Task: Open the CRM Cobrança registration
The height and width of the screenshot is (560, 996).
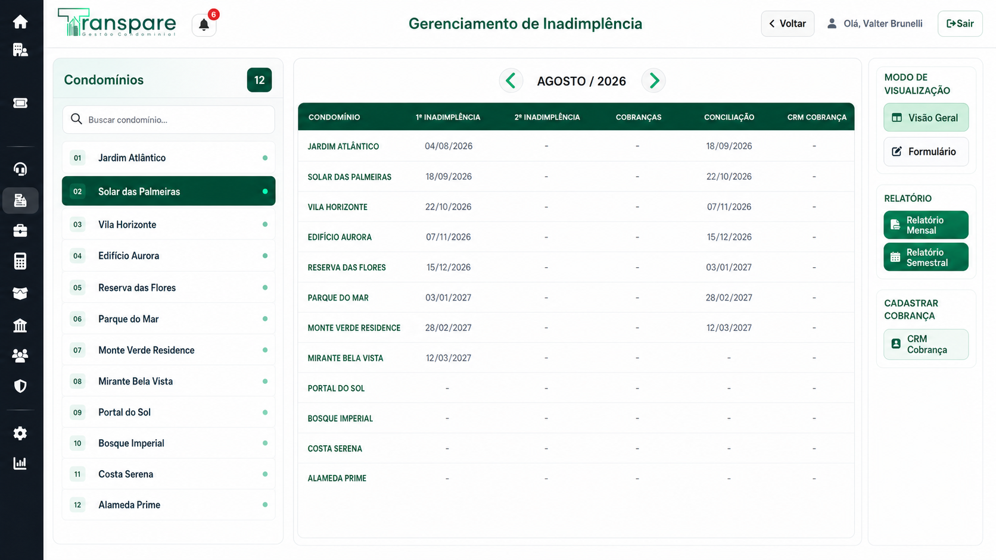Action: tap(926, 345)
